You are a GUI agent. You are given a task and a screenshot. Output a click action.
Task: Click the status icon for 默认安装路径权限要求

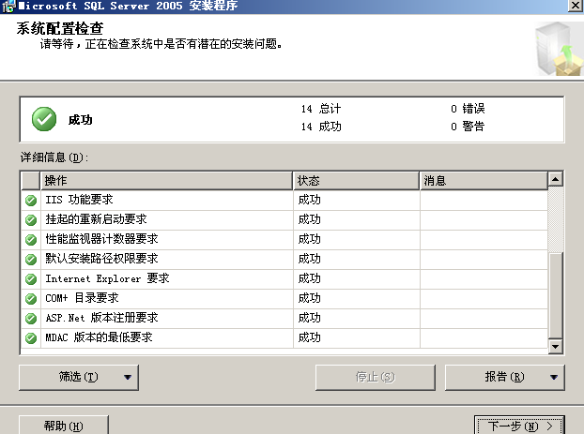[x=31, y=260]
